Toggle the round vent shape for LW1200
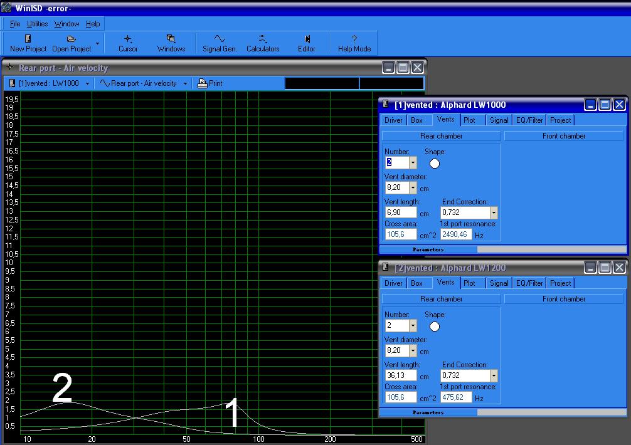 pyautogui.click(x=435, y=327)
